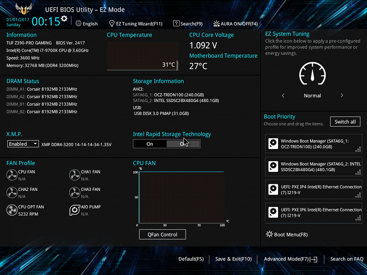Click Default(F5)

[191, 259]
